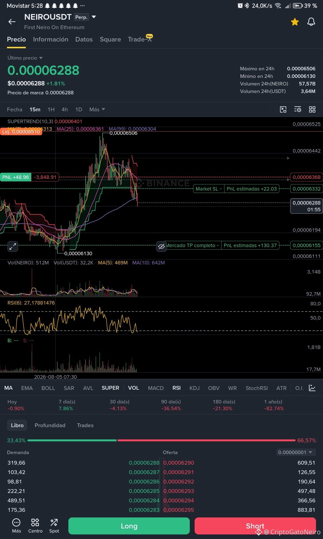Image resolution: width=323 pixels, height=539 pixels.
Task: Select the 15m timeframe
Action: pyautogui.click(x=35, y=109)
